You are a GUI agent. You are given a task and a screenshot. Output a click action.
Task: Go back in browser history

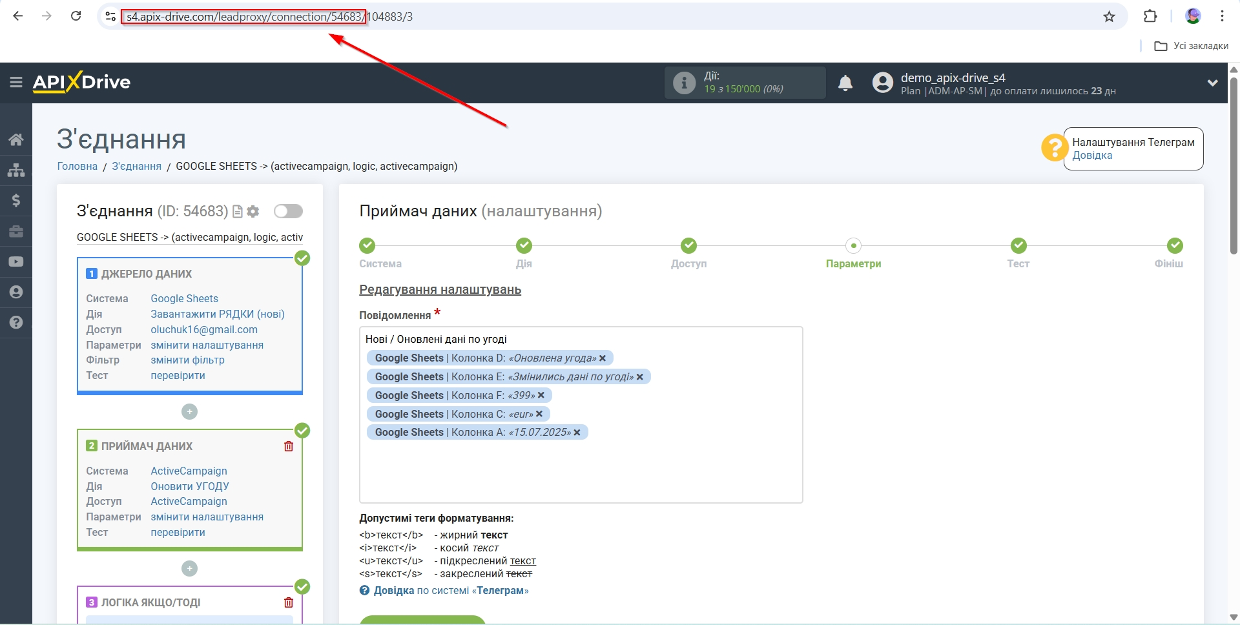(18, 16)
